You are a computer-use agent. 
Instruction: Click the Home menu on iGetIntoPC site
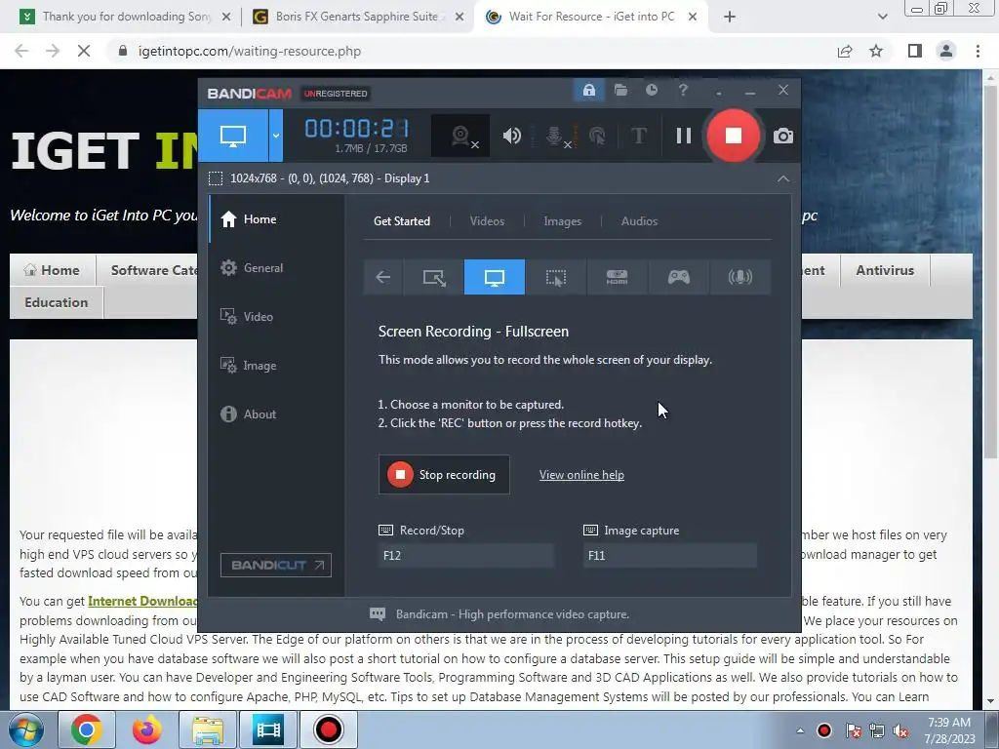[x=53, y=270]
